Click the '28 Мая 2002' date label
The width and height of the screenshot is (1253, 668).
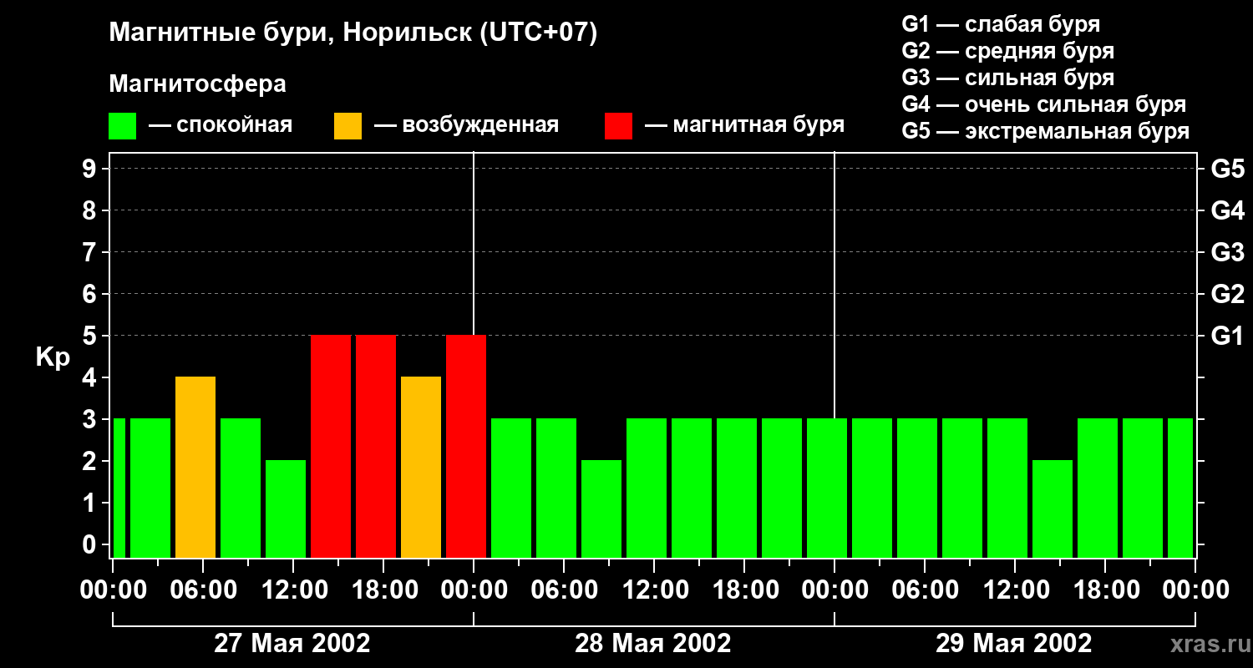[653, 643]
